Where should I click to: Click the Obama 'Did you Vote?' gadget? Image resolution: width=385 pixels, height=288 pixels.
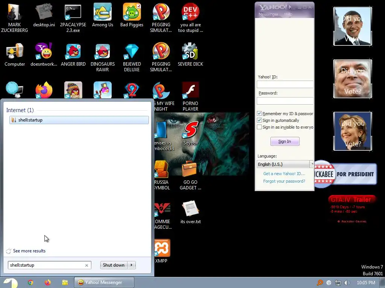(353, 26)
